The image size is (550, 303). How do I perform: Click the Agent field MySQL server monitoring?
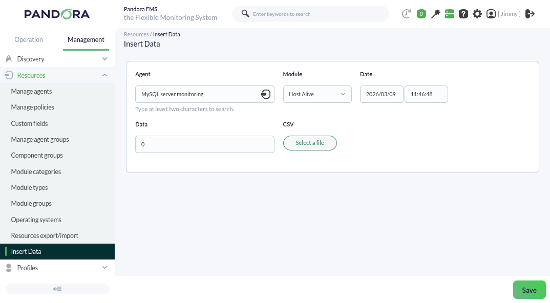click(x=204, y=94)
